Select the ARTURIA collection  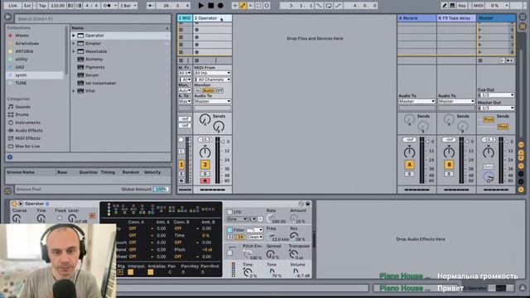pos(24,51)
